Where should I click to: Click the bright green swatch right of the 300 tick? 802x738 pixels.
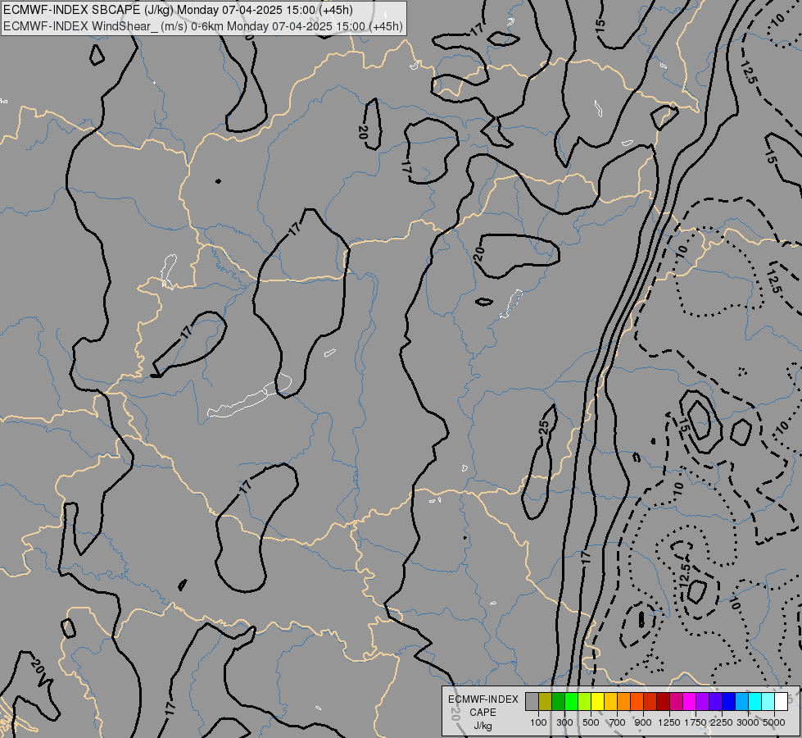571,701
